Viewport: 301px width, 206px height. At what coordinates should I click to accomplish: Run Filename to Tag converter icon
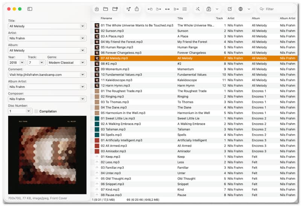point(158,9)
